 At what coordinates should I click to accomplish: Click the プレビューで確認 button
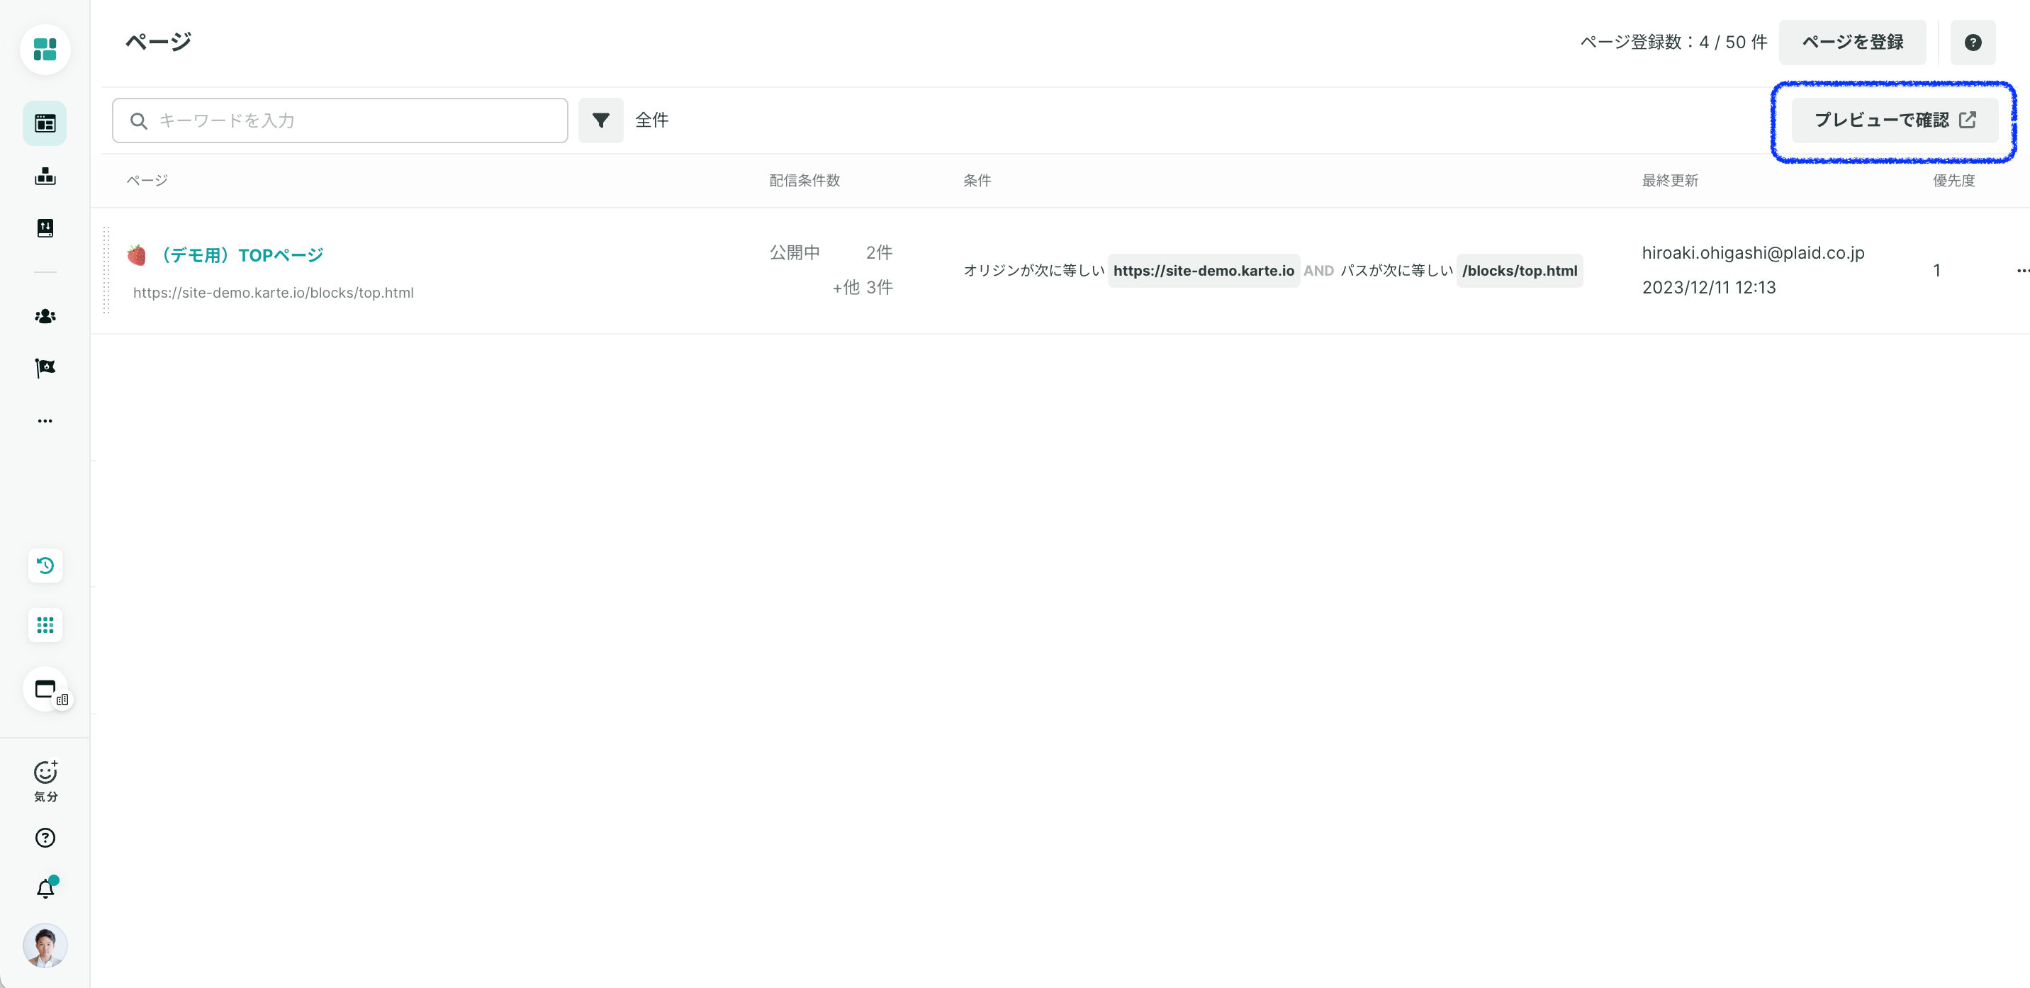[x=1895, y=120]
